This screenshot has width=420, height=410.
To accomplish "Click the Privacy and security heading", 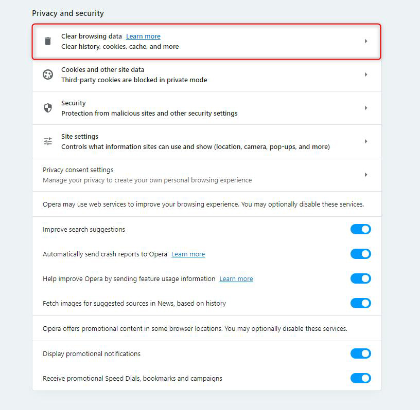I will (x=67, y=13).
